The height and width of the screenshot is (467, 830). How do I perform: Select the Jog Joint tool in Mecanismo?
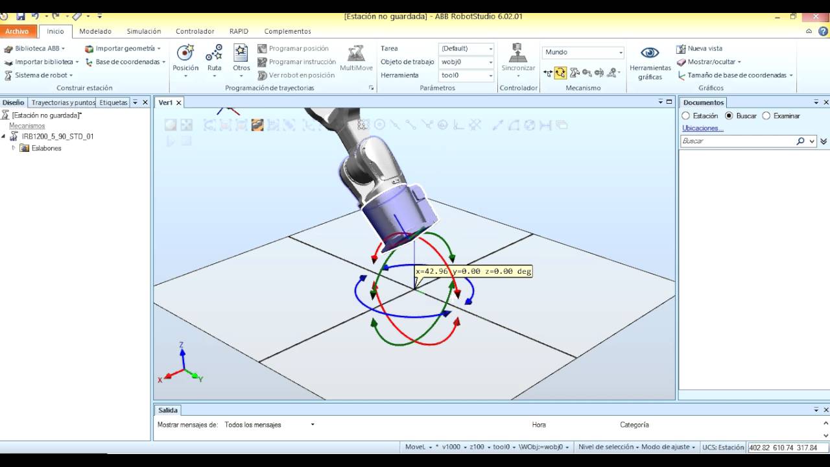tap(574, 73)
